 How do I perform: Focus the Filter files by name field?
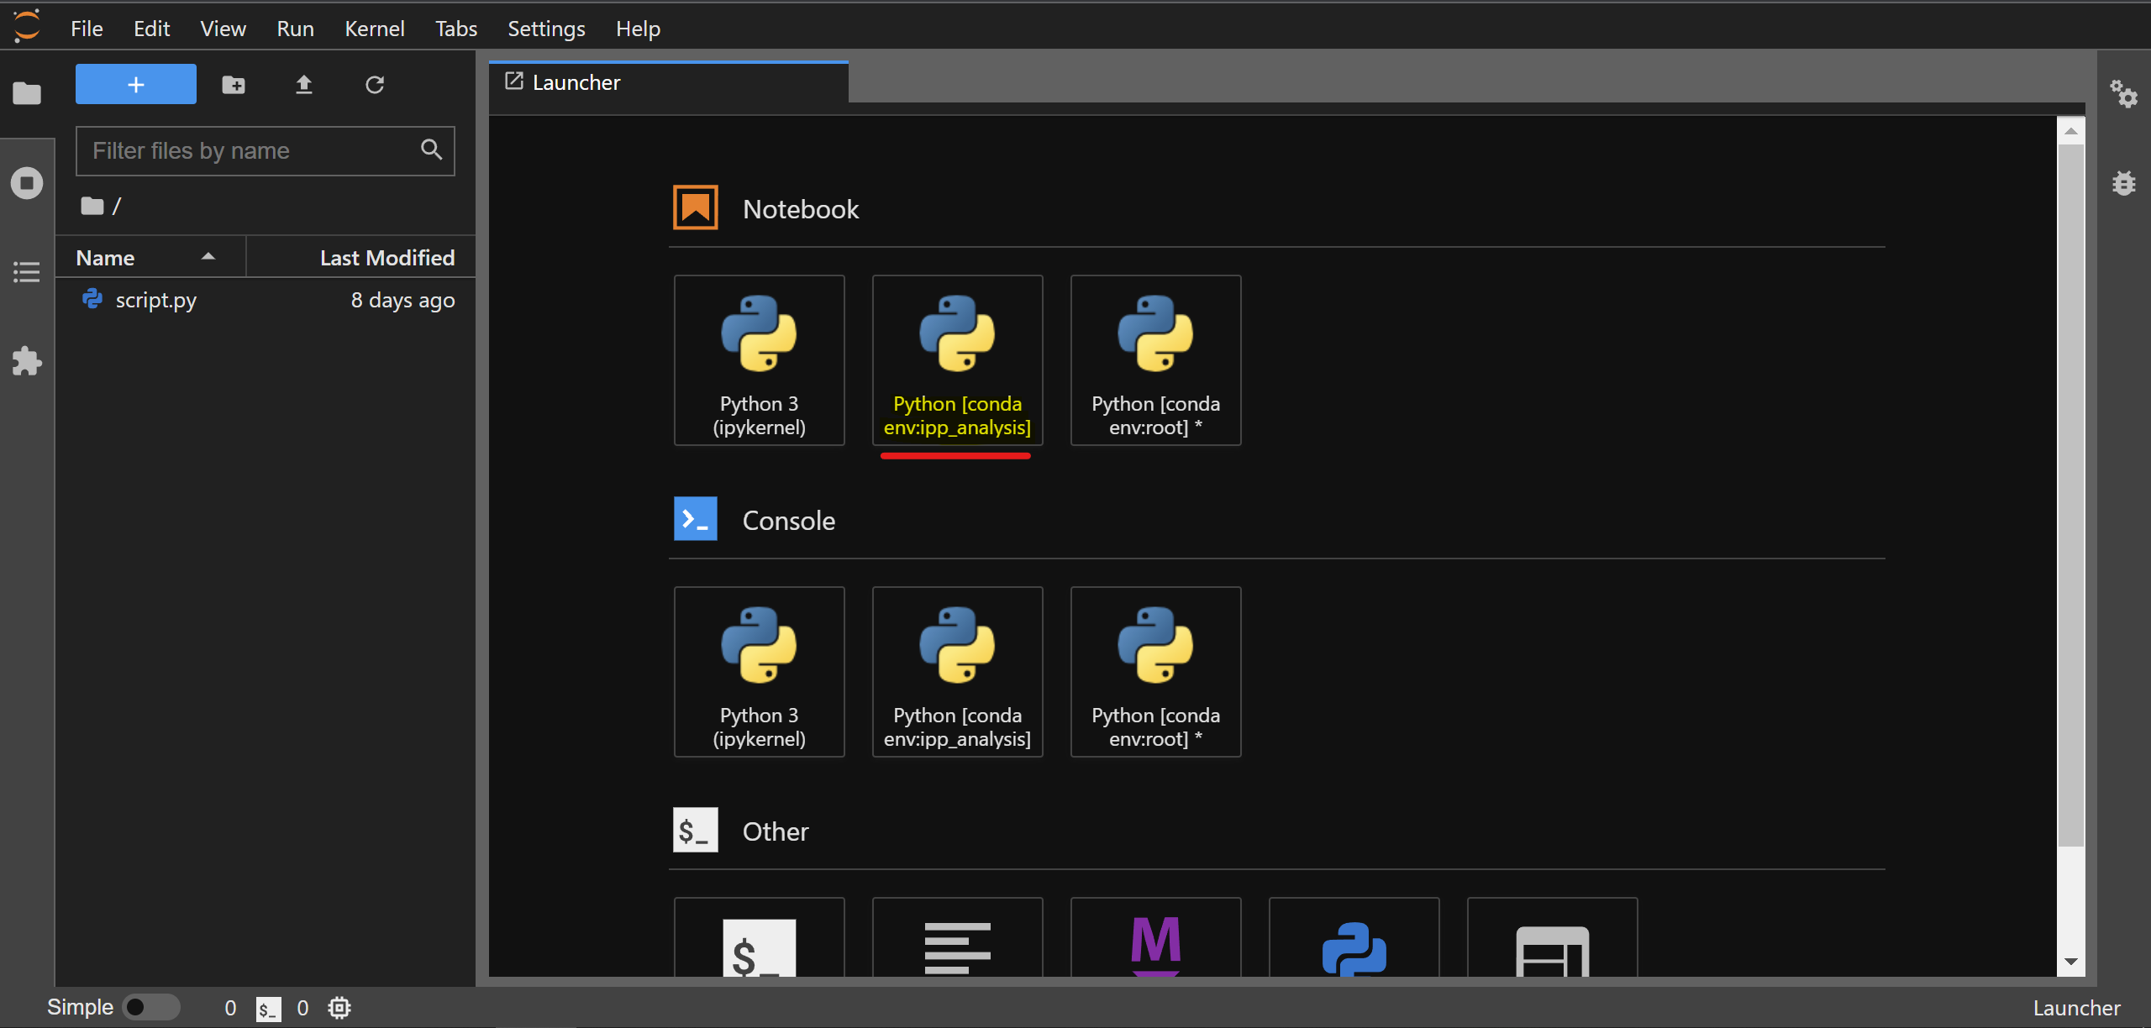pyautogui.click(x=266, y=151)
